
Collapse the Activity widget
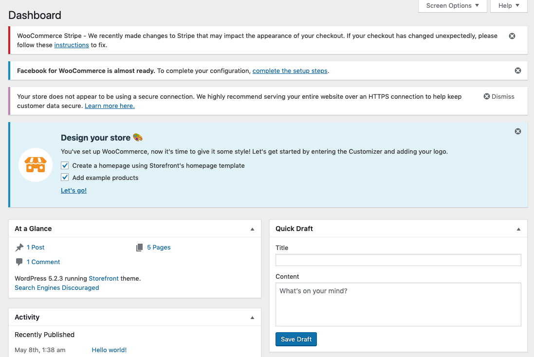(x=252, y=318)
